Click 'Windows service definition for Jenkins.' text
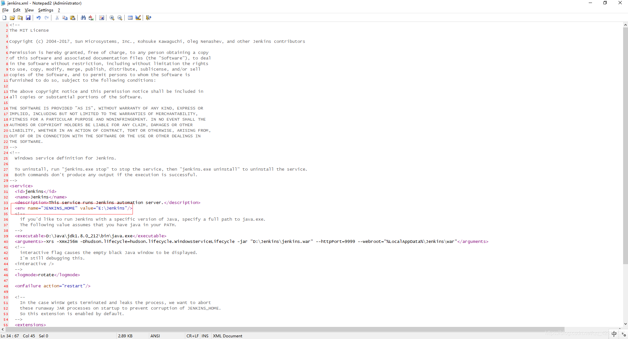This screenshot has width=628, height=339. [65, 158]
